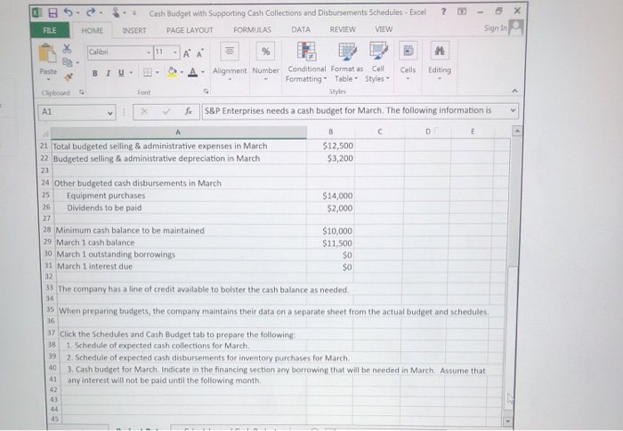
Task: Click the formula bar enter checkmark
Action: 166,111
